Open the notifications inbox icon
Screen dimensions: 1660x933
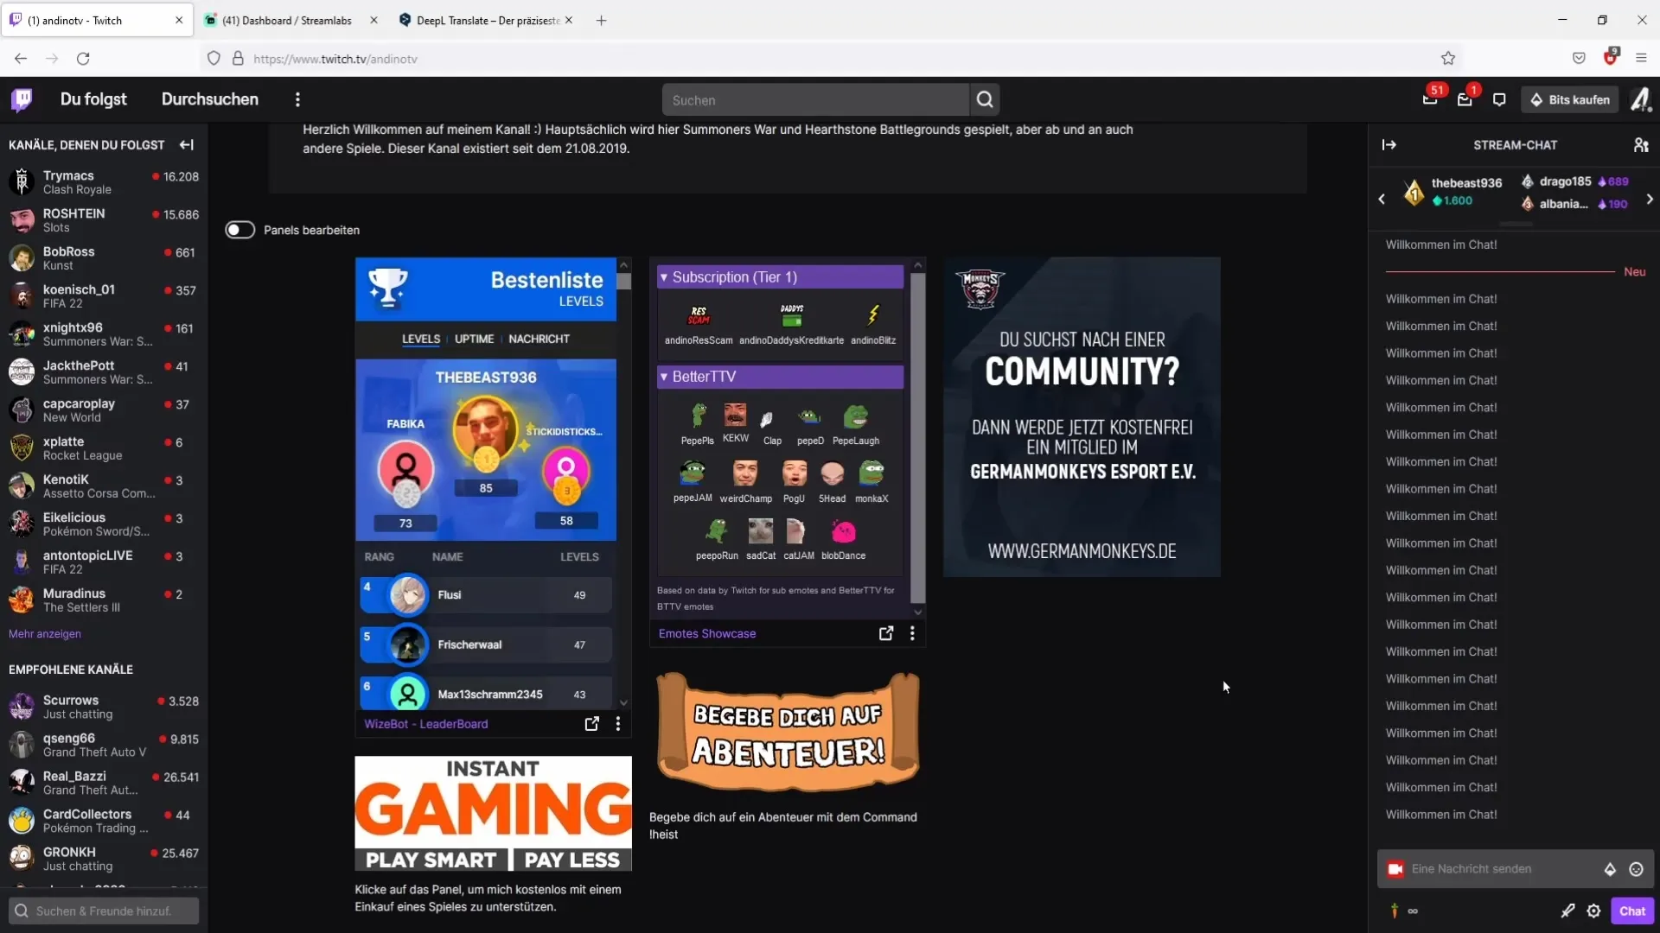click(1465, 99)
